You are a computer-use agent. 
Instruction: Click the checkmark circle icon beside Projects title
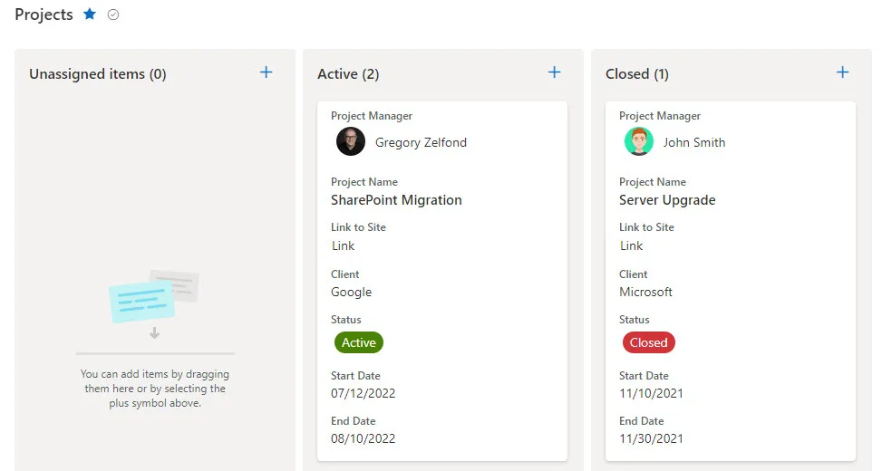[113, 14]
